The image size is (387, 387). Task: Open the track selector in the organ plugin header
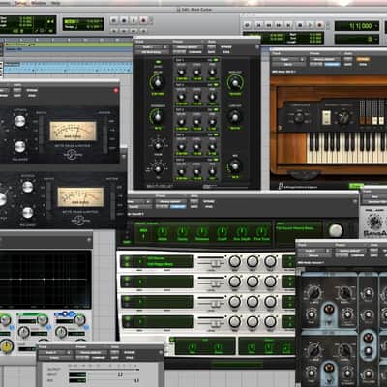[287, 59]
